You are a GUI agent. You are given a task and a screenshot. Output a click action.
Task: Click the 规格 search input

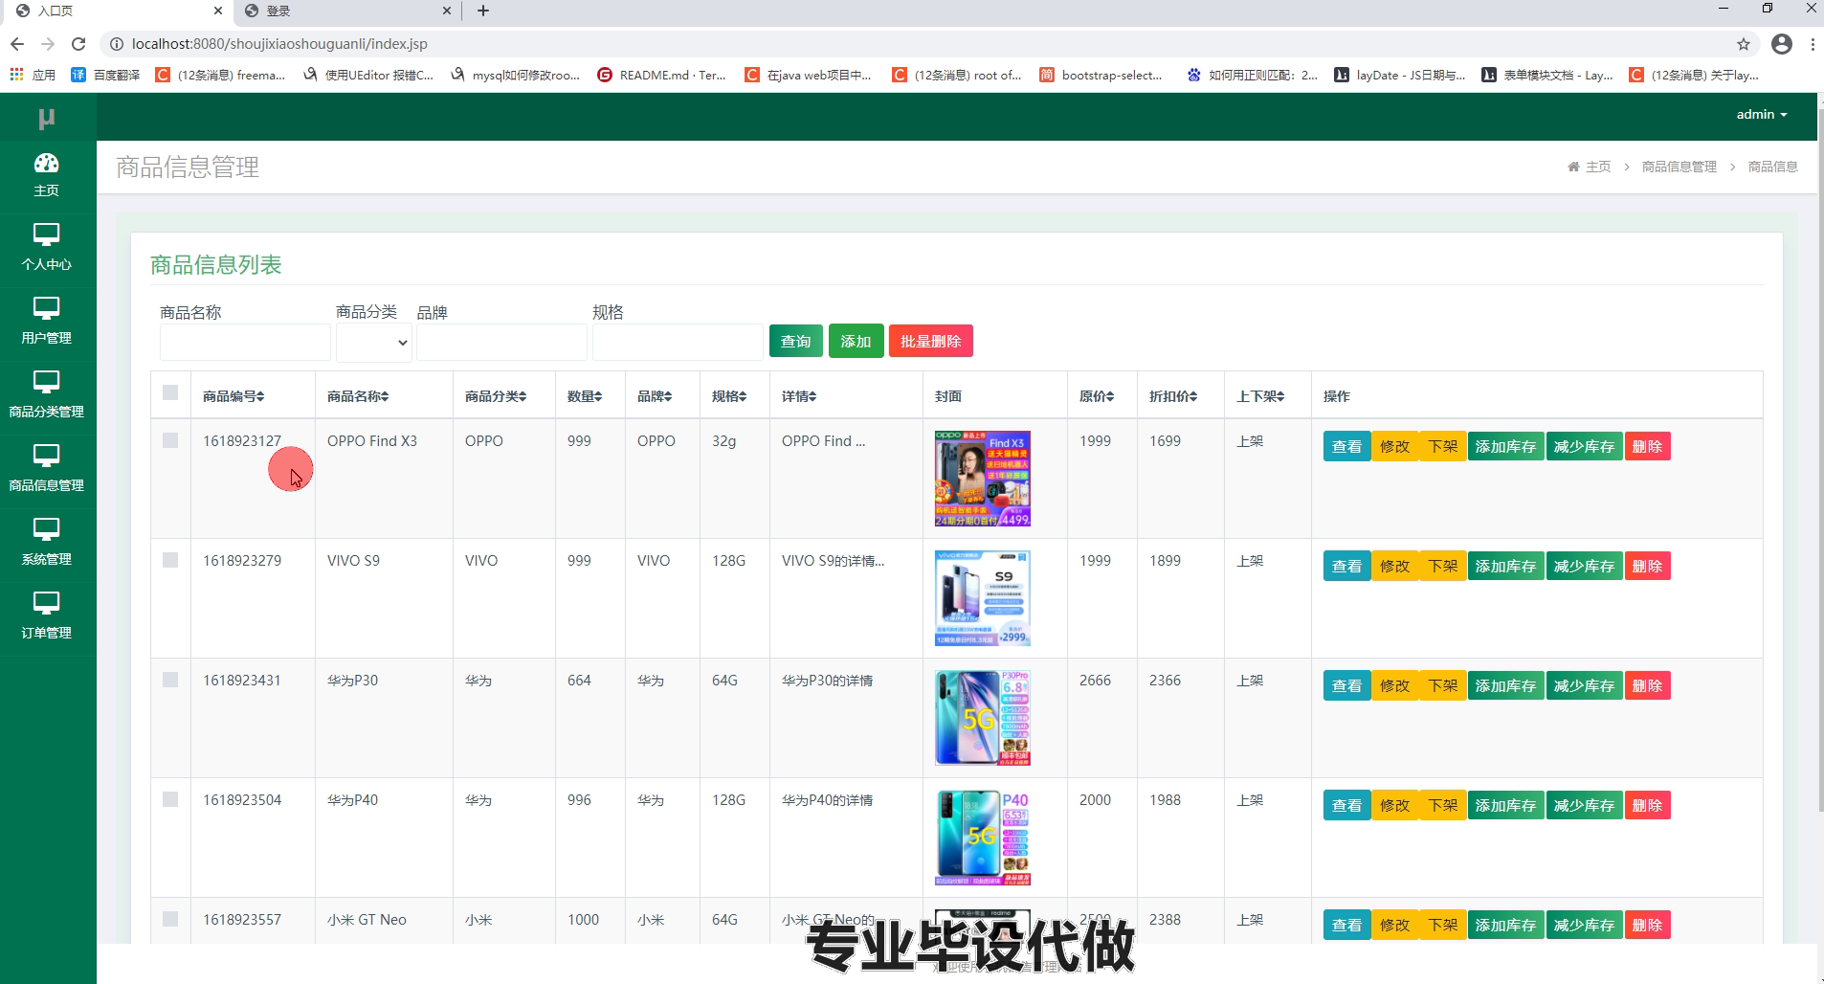point(678,343)
